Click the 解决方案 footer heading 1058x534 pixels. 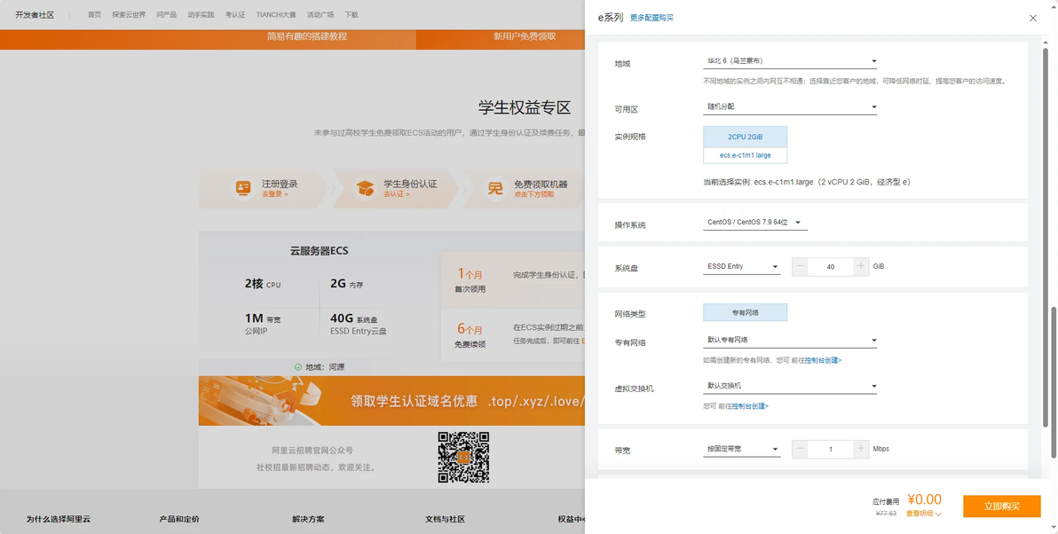tap(308, 519)
